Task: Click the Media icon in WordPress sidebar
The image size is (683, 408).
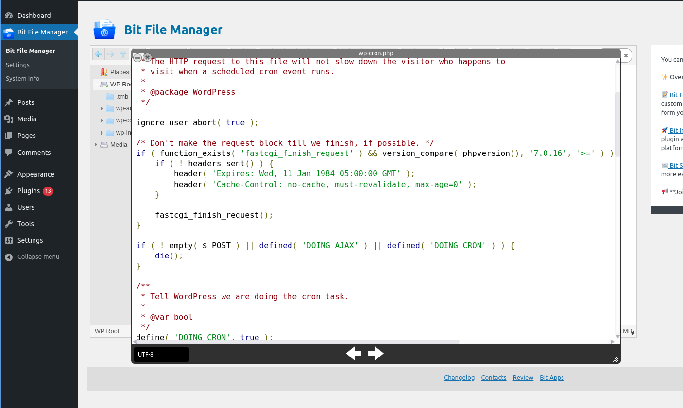Action: 9,119
